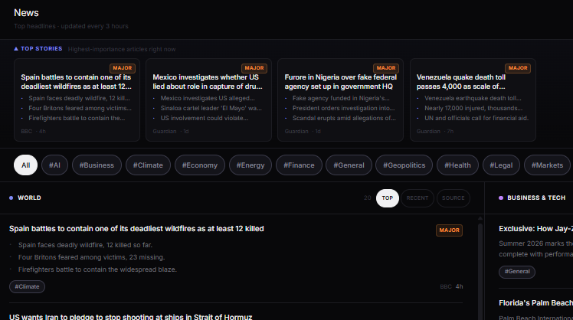Click the WORLD section heading
Viewport: 573px width, 320px height.
point(30,198)
